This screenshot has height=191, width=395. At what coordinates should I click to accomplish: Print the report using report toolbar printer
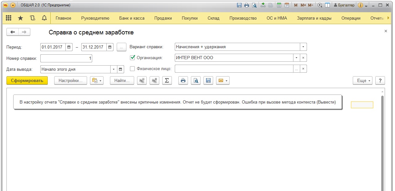coord(183,81)
